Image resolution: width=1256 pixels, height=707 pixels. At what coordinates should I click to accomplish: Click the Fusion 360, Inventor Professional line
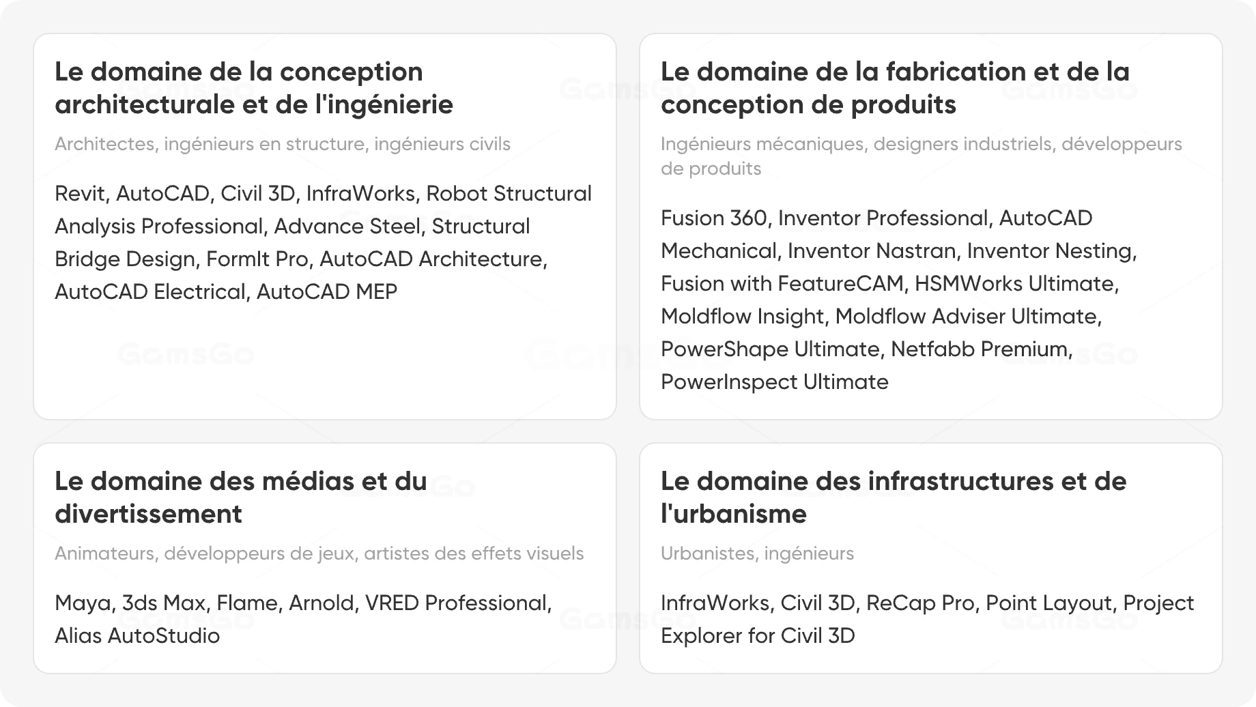pos(876,218)
